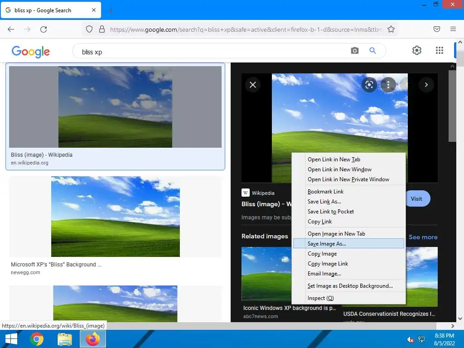The width and height of the screenshot is (464, 348).
Task: Choose Open Link in New Tab
Action: pos(348,159)
